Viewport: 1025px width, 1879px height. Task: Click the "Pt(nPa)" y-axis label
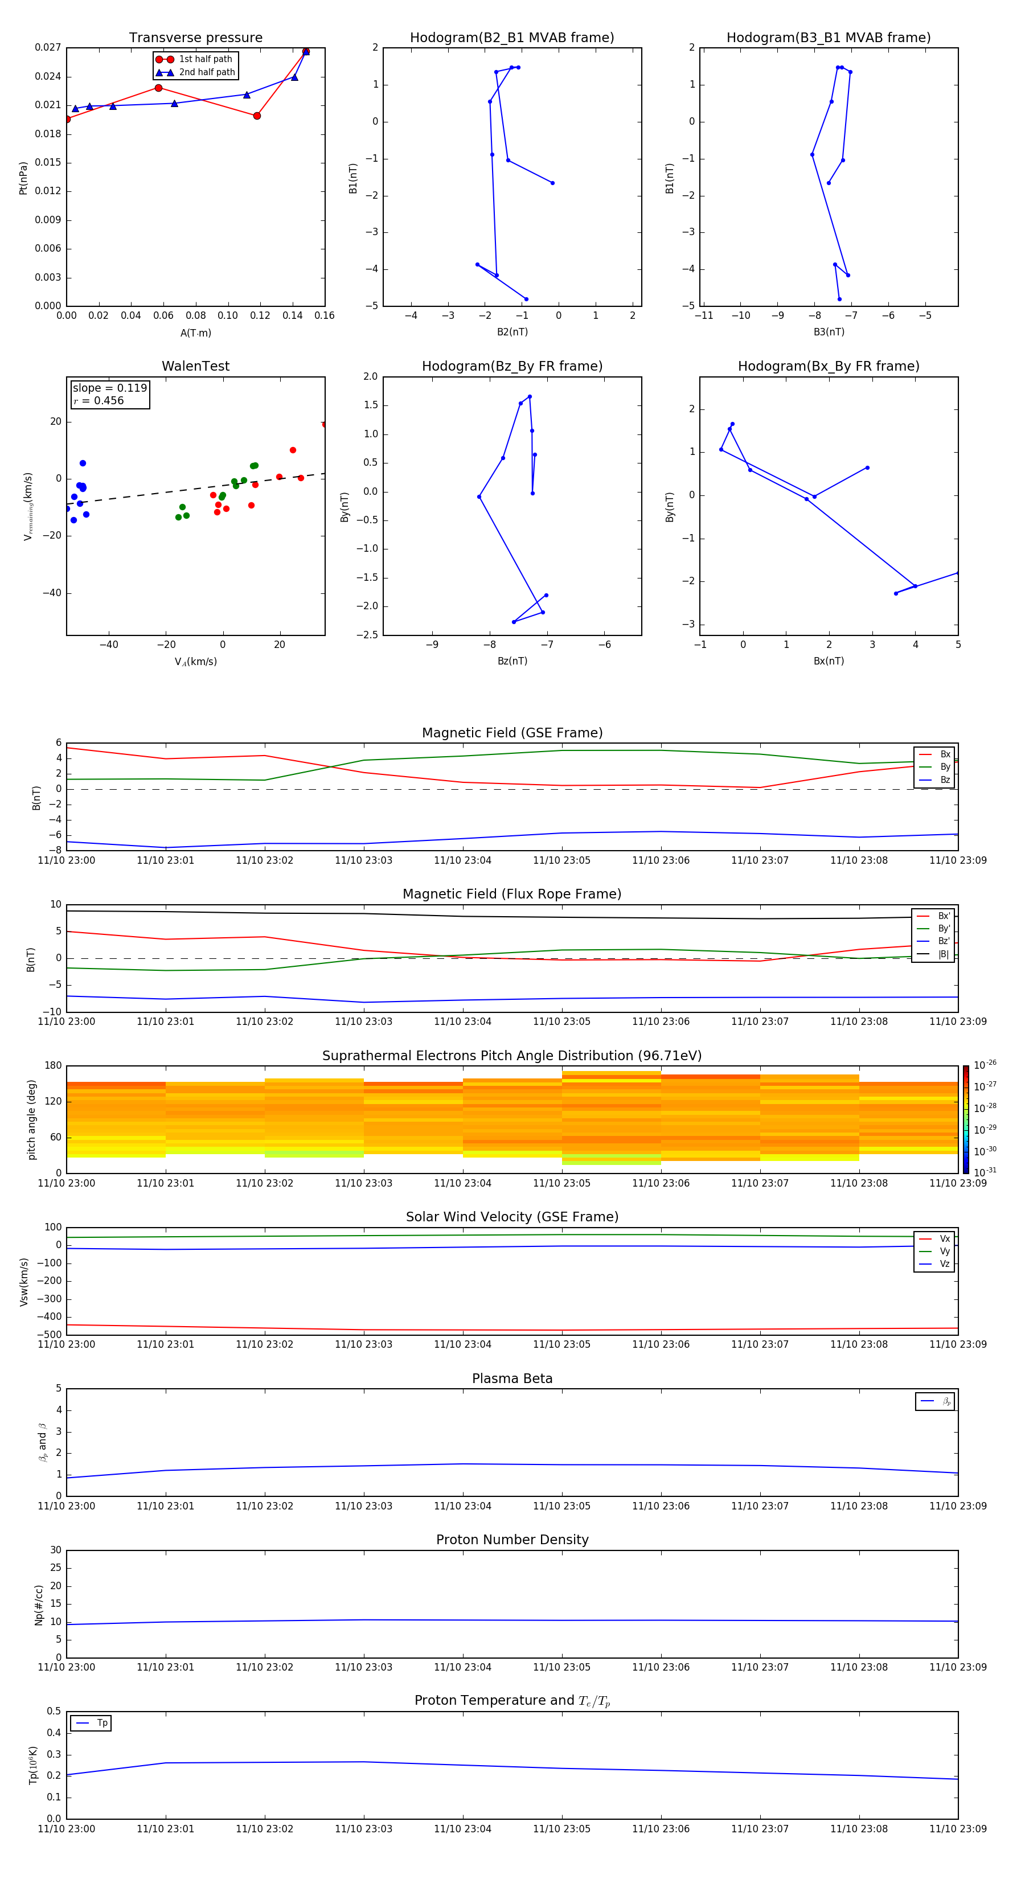point(23,178)
